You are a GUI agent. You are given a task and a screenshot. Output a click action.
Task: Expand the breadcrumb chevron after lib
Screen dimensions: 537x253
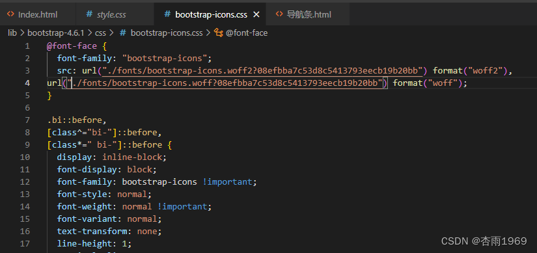[x=22, y=33]
